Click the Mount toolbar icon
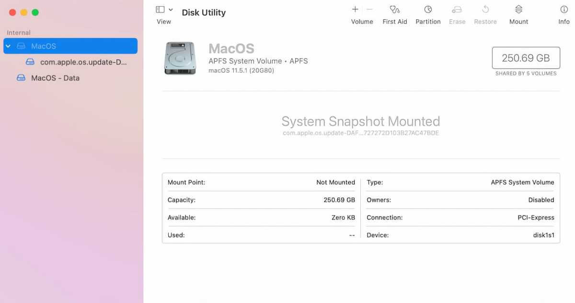 click(518, 10)
